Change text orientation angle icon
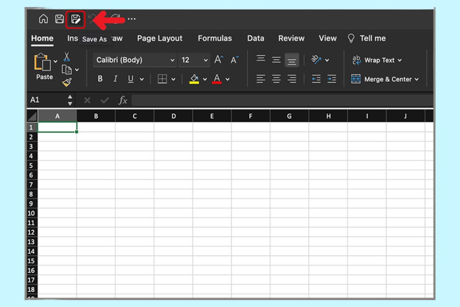The width and height of the screenshot is (460, 307). [316, 59]
